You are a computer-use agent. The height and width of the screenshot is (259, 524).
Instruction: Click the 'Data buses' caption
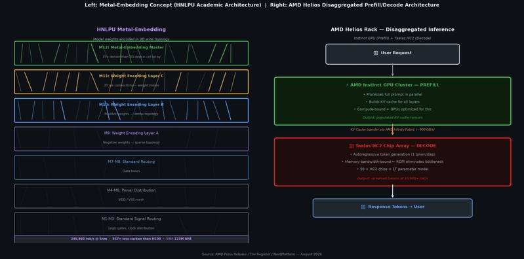point(131,171)
